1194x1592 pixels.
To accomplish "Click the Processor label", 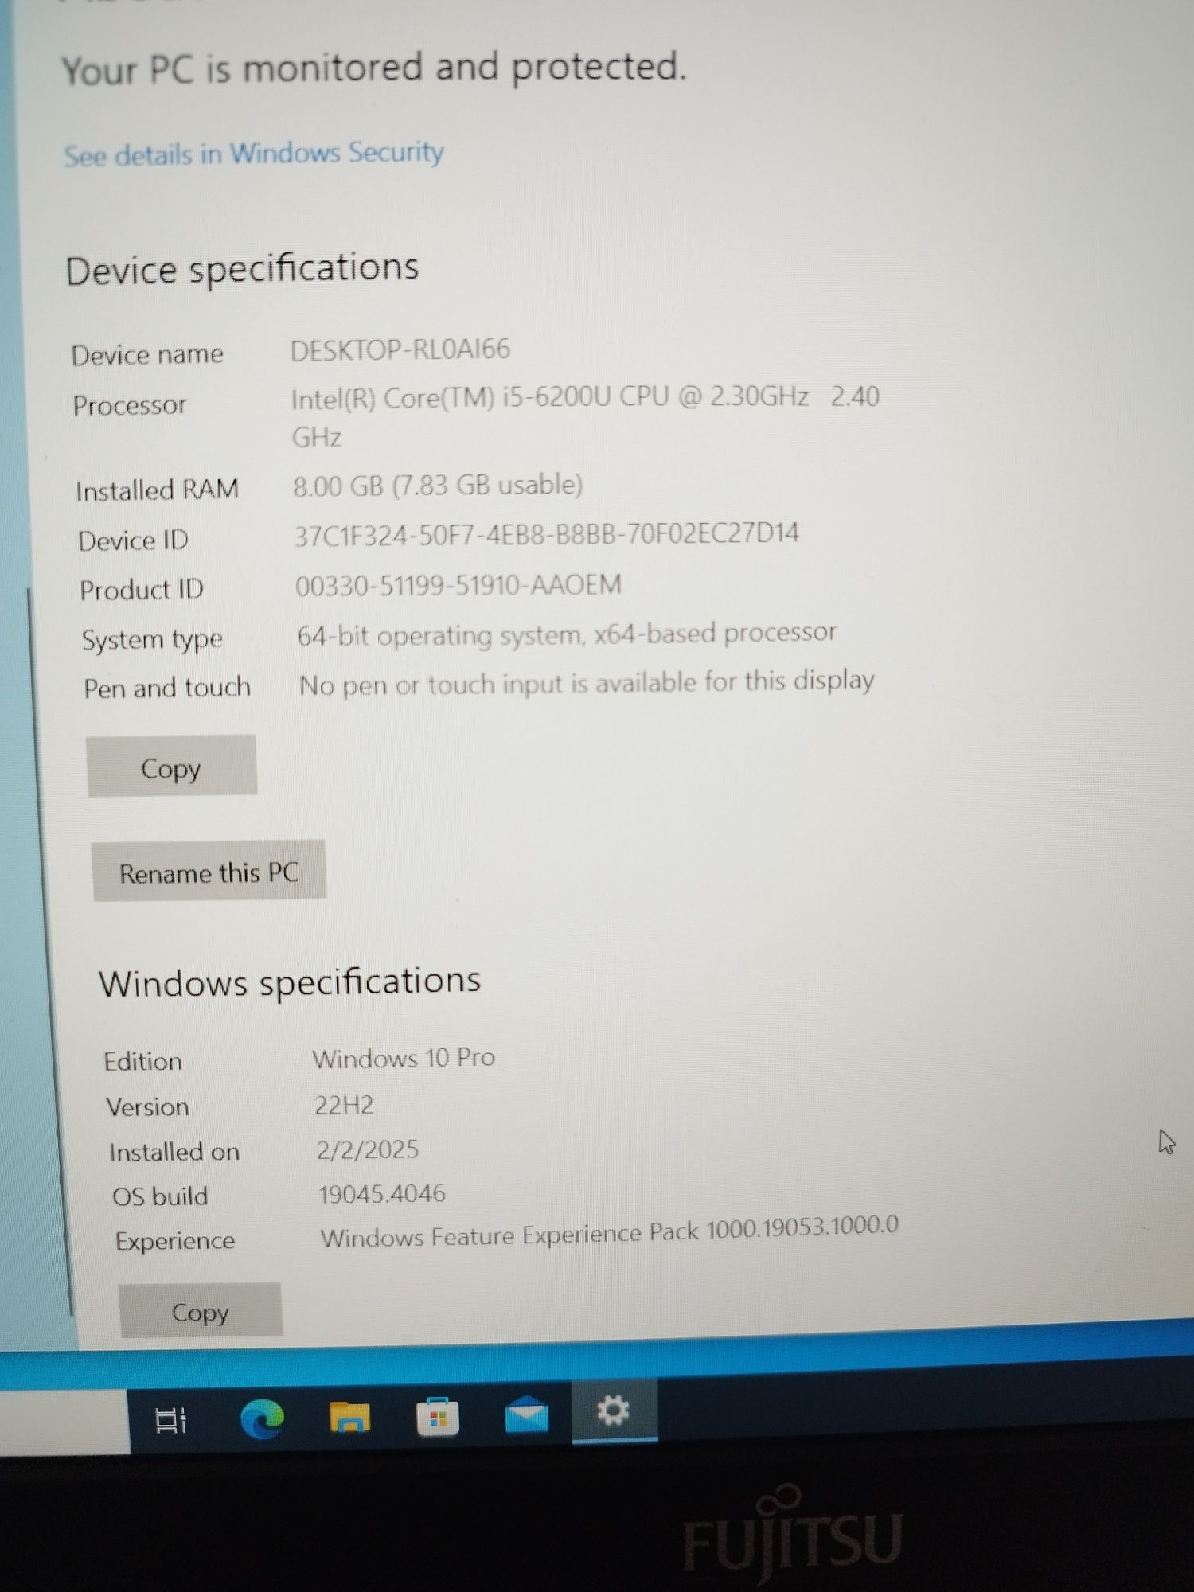I will click(130, 405).
